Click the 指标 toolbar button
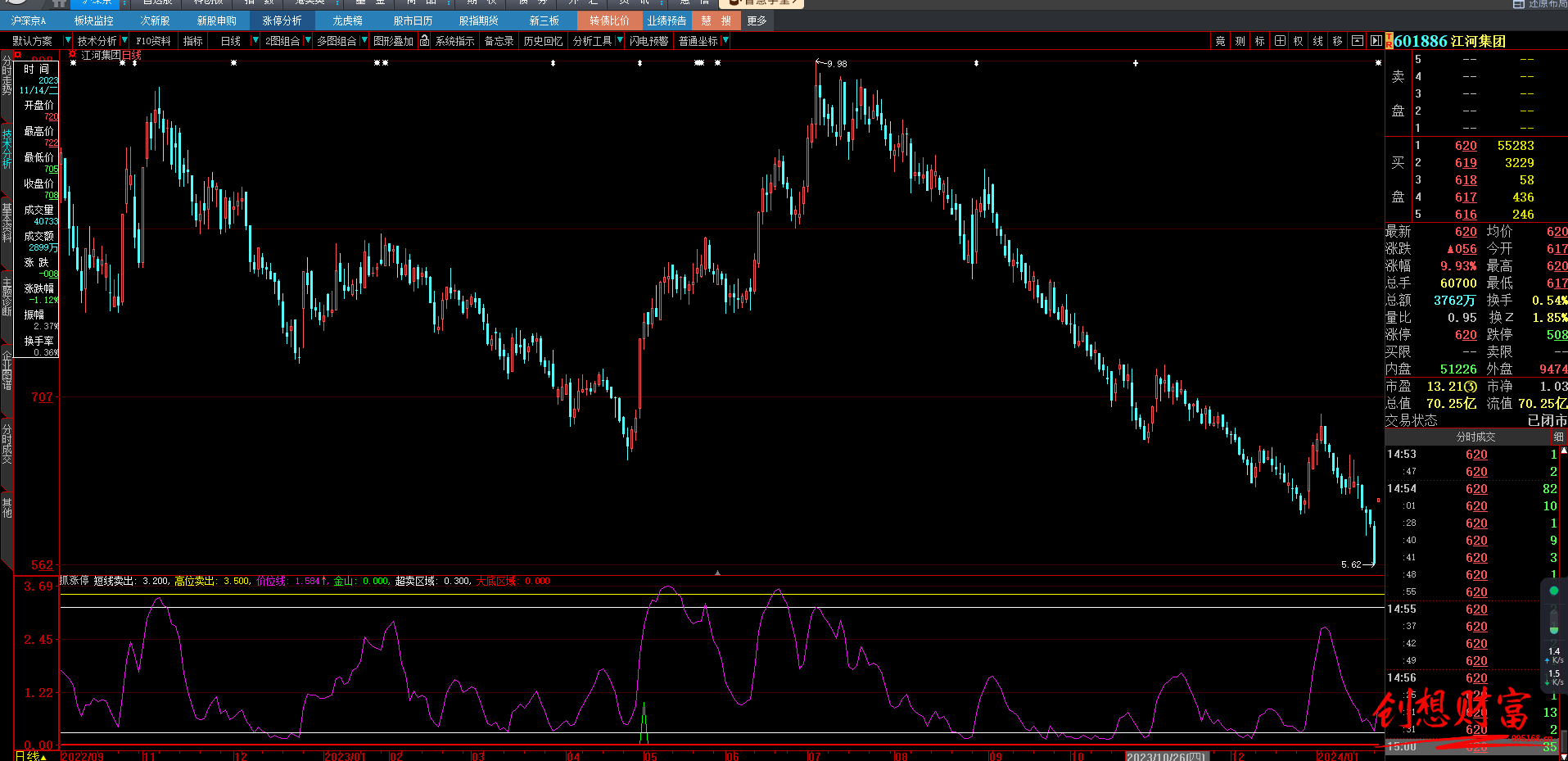 pos(192,41)
